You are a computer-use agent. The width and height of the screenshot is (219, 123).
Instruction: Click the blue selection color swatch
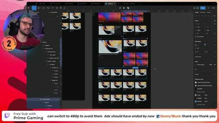point(196,101)
